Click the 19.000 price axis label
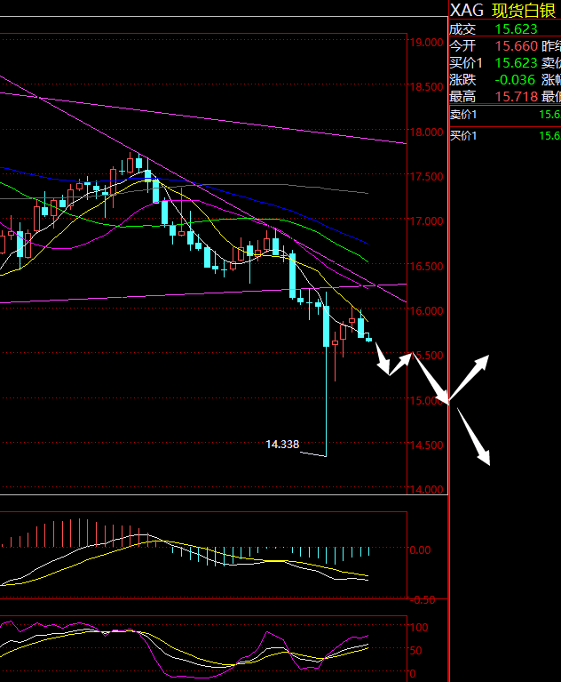This screenshot has width=561, height=682. pyautogui.click(x=426, y=42)
